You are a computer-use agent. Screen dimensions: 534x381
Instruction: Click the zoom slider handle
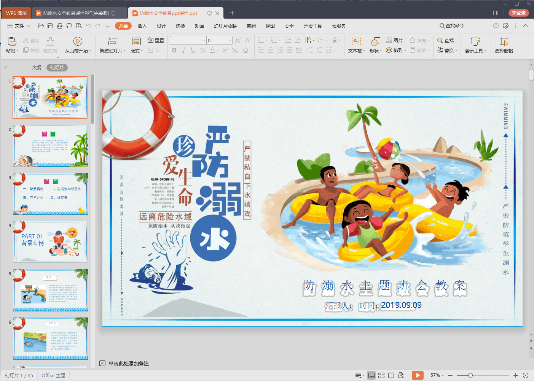(x=470, y=375)
